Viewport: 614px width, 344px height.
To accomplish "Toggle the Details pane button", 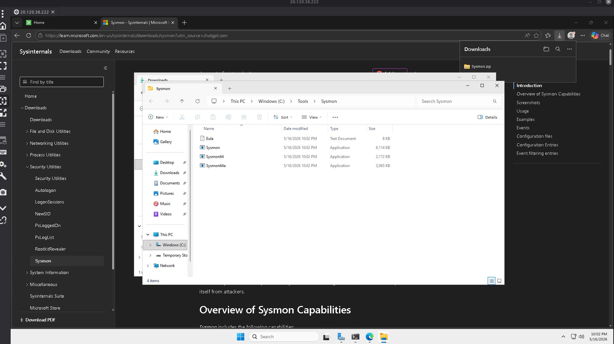I will coord(487,117).
